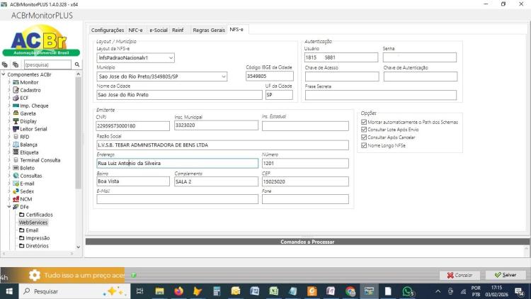Toggle Nome Longo NFSe checkbox
The width and height of the screenshot is (531, 299).
[364, 145]
